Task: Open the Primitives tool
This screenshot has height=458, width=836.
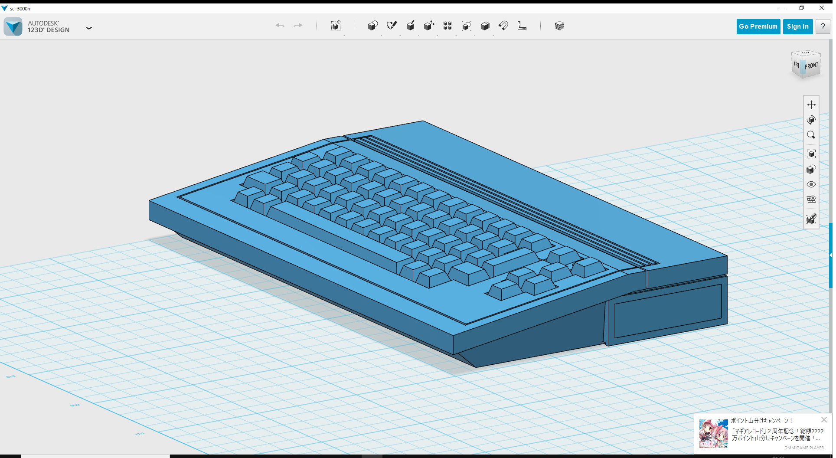Action: click(x=373, y=26)
